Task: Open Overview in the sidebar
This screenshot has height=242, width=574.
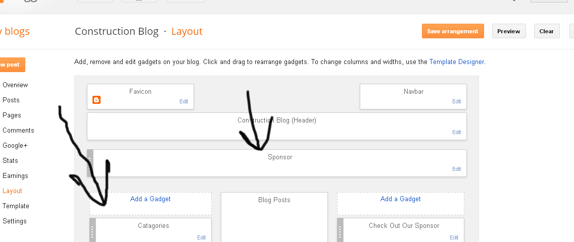Action: pyautogui.click(x=15, y=85)
